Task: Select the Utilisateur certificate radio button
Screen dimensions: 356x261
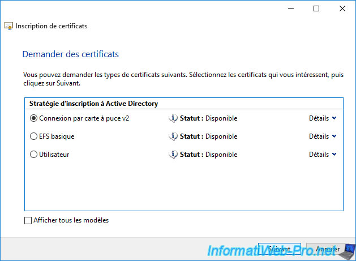Action: point(33,155)
